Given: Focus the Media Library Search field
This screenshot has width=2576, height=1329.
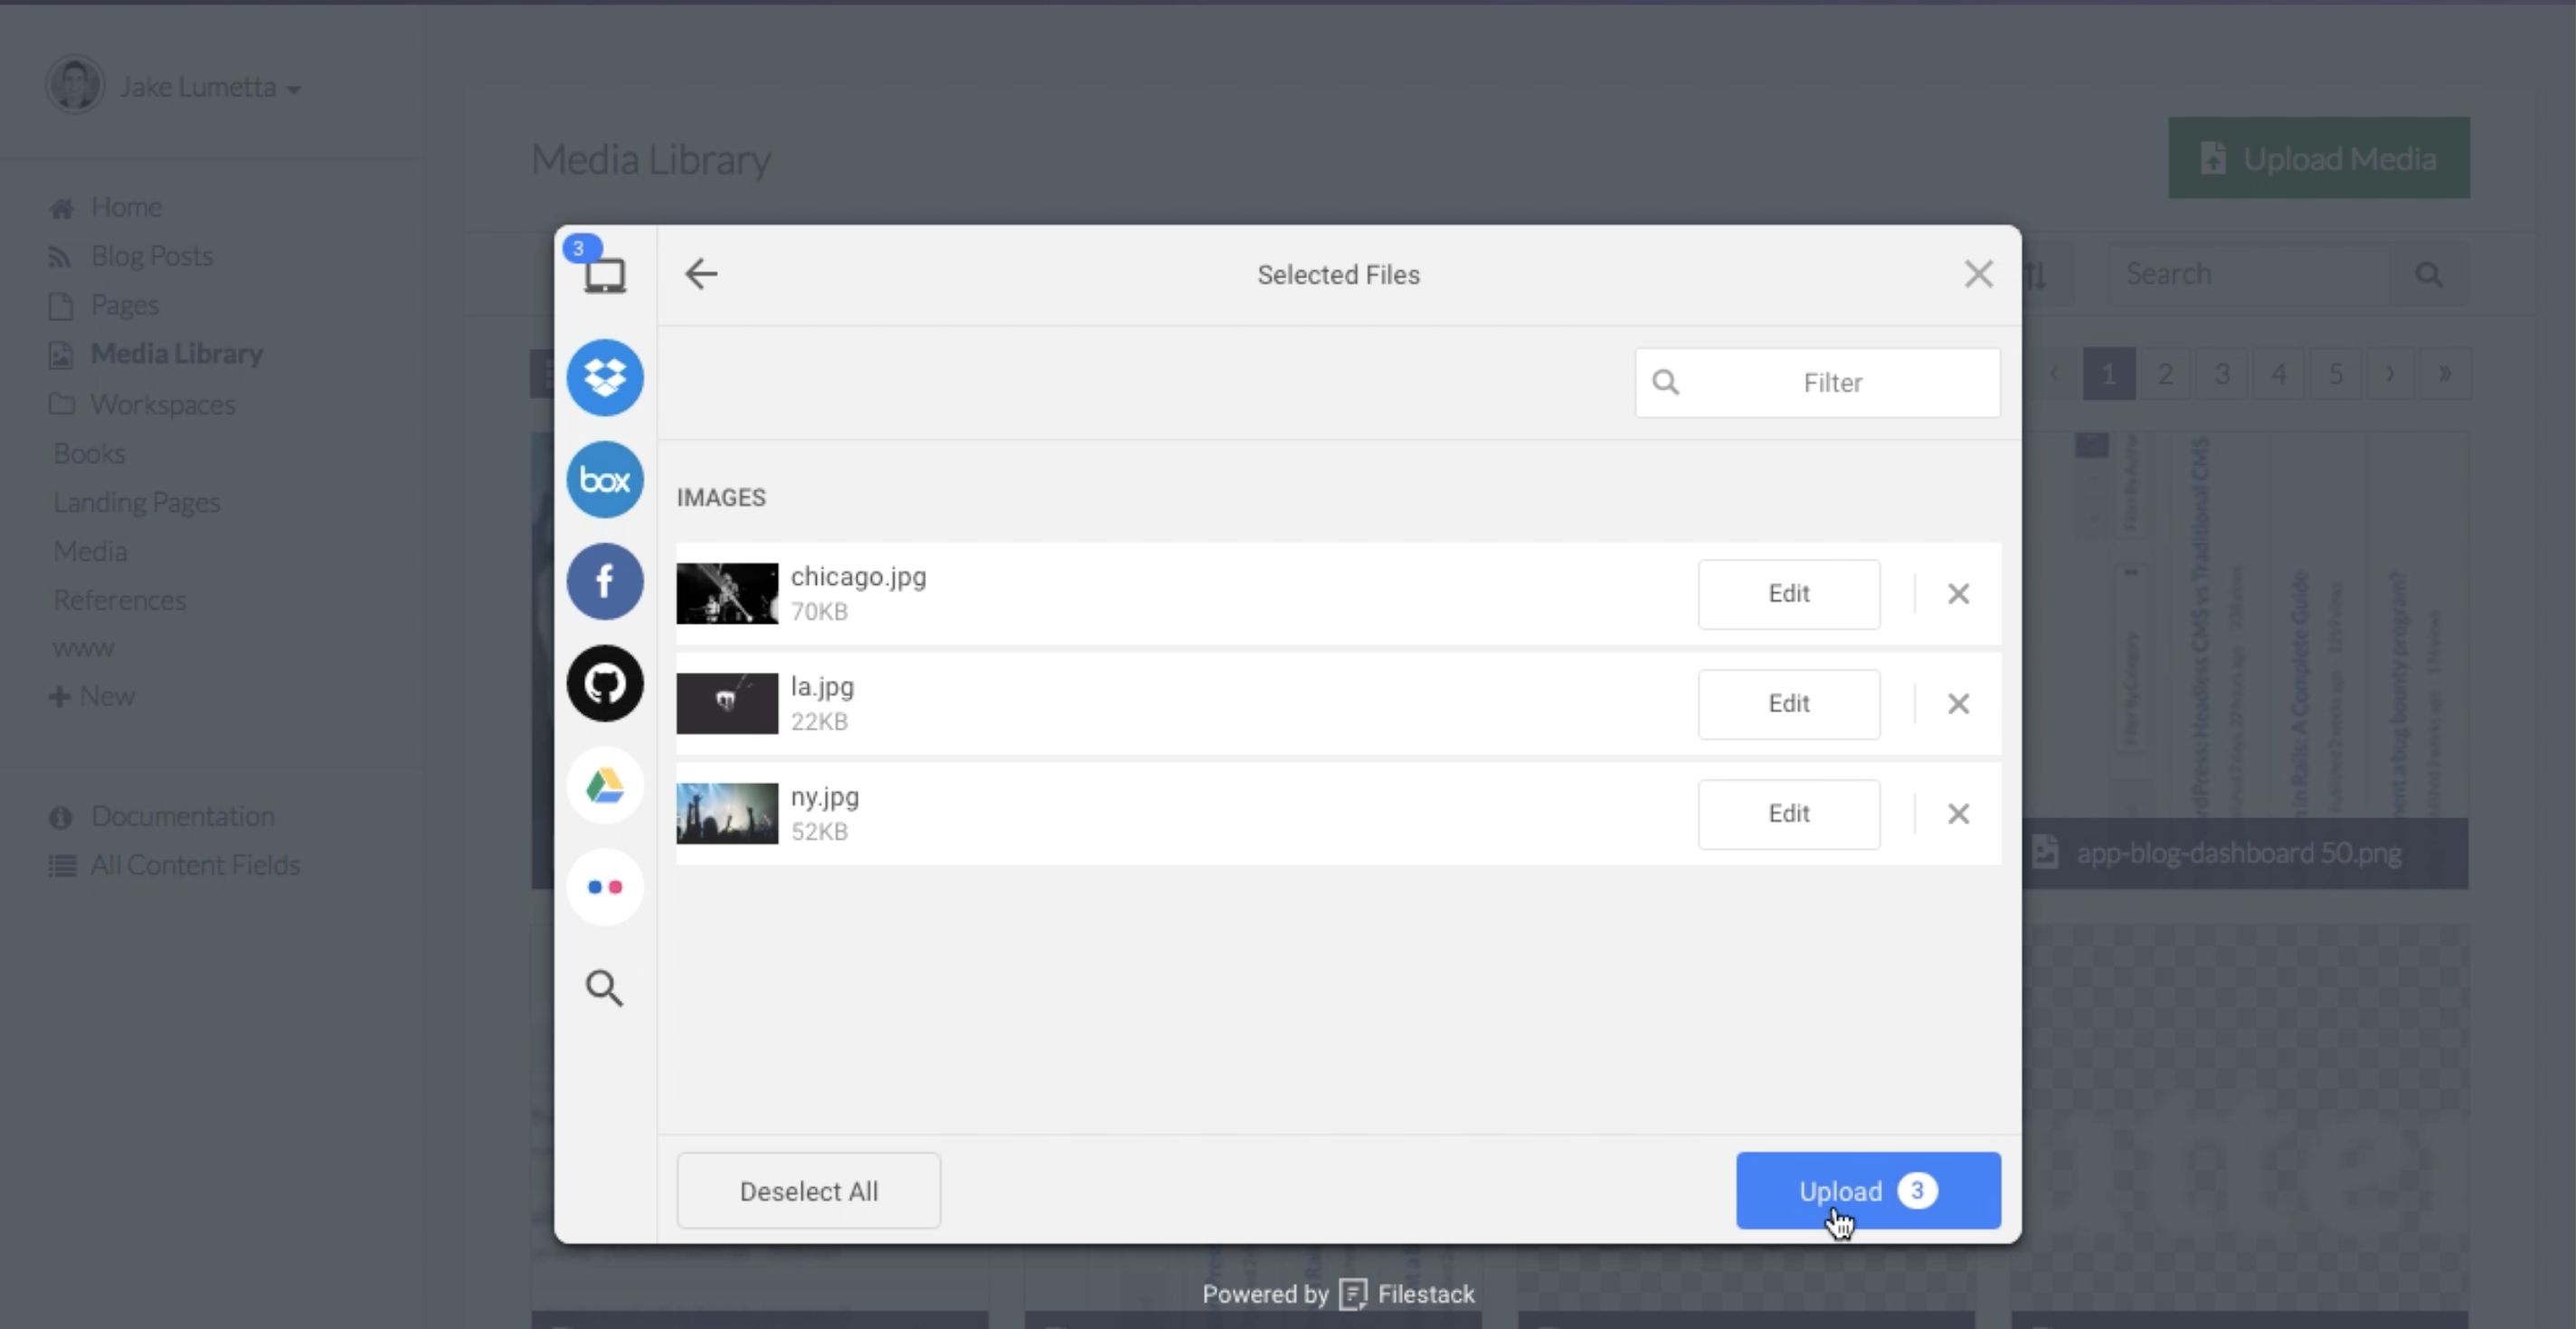Looking at the screenshot, I should tap(2248, 274).
